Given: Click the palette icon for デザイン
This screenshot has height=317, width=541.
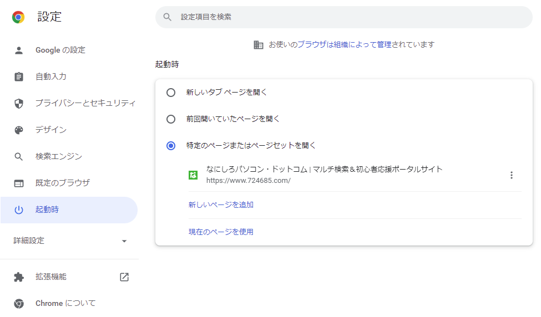Looking at the screenshot, I should [19, 130].
